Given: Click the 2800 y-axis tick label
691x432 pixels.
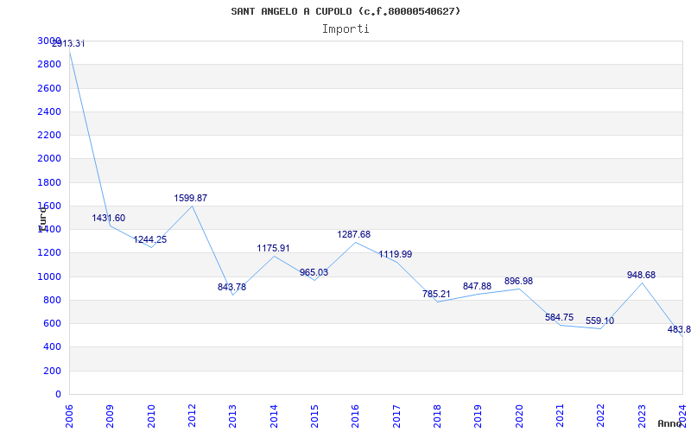Looking at the screenshot, I should coord(49,65).
